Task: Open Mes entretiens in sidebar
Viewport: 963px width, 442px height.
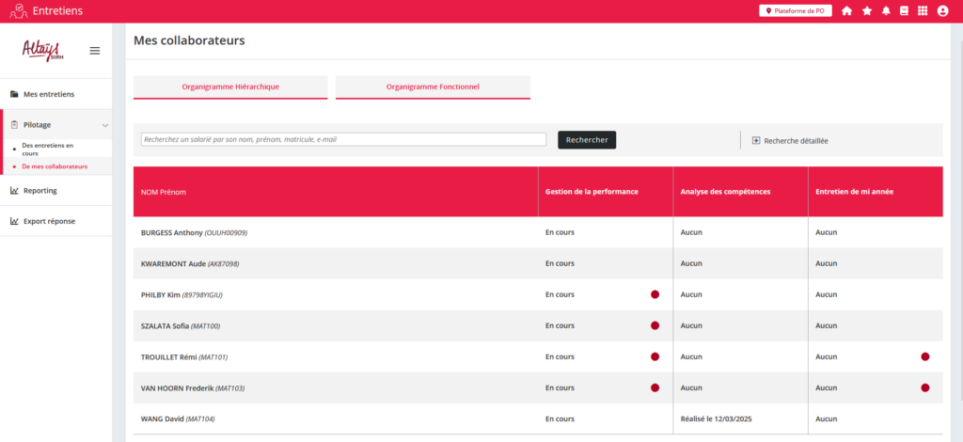Action: click(x=49, y=94)
